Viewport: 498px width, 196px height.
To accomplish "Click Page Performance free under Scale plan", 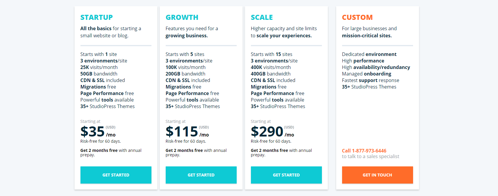I will 277,93.
